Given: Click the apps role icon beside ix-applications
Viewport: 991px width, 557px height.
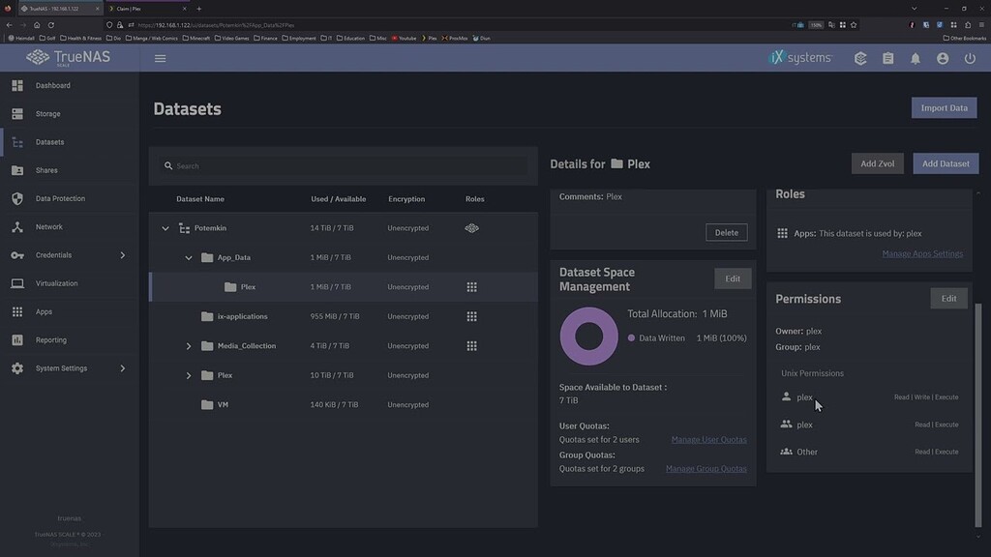Looking at the screenshot, I should (472, 316).
